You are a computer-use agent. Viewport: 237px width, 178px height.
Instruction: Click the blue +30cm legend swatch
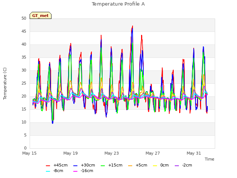pyautogui.click(x=76, y=166)
